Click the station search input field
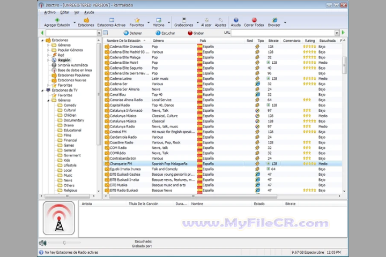 (x=71, y=33)
